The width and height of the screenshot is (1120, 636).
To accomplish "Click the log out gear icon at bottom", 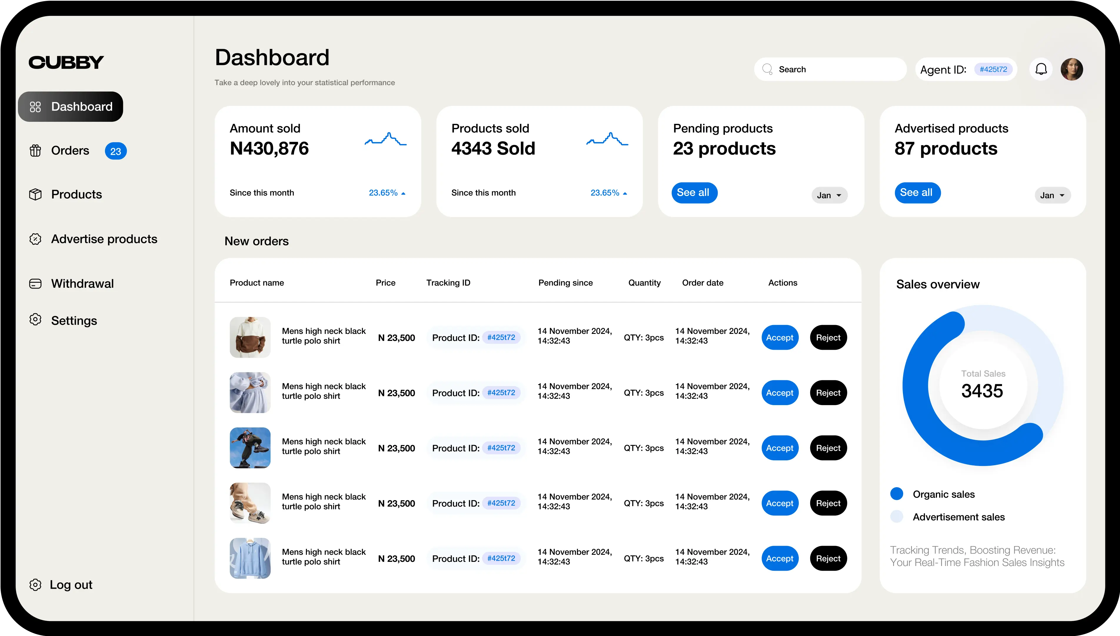I will tap(36, 585).
